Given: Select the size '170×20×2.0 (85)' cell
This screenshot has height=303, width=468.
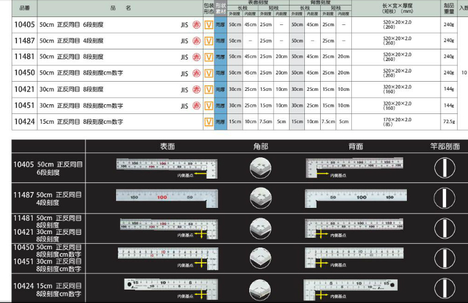Looking at the screenshot, I should pos(397,122).
